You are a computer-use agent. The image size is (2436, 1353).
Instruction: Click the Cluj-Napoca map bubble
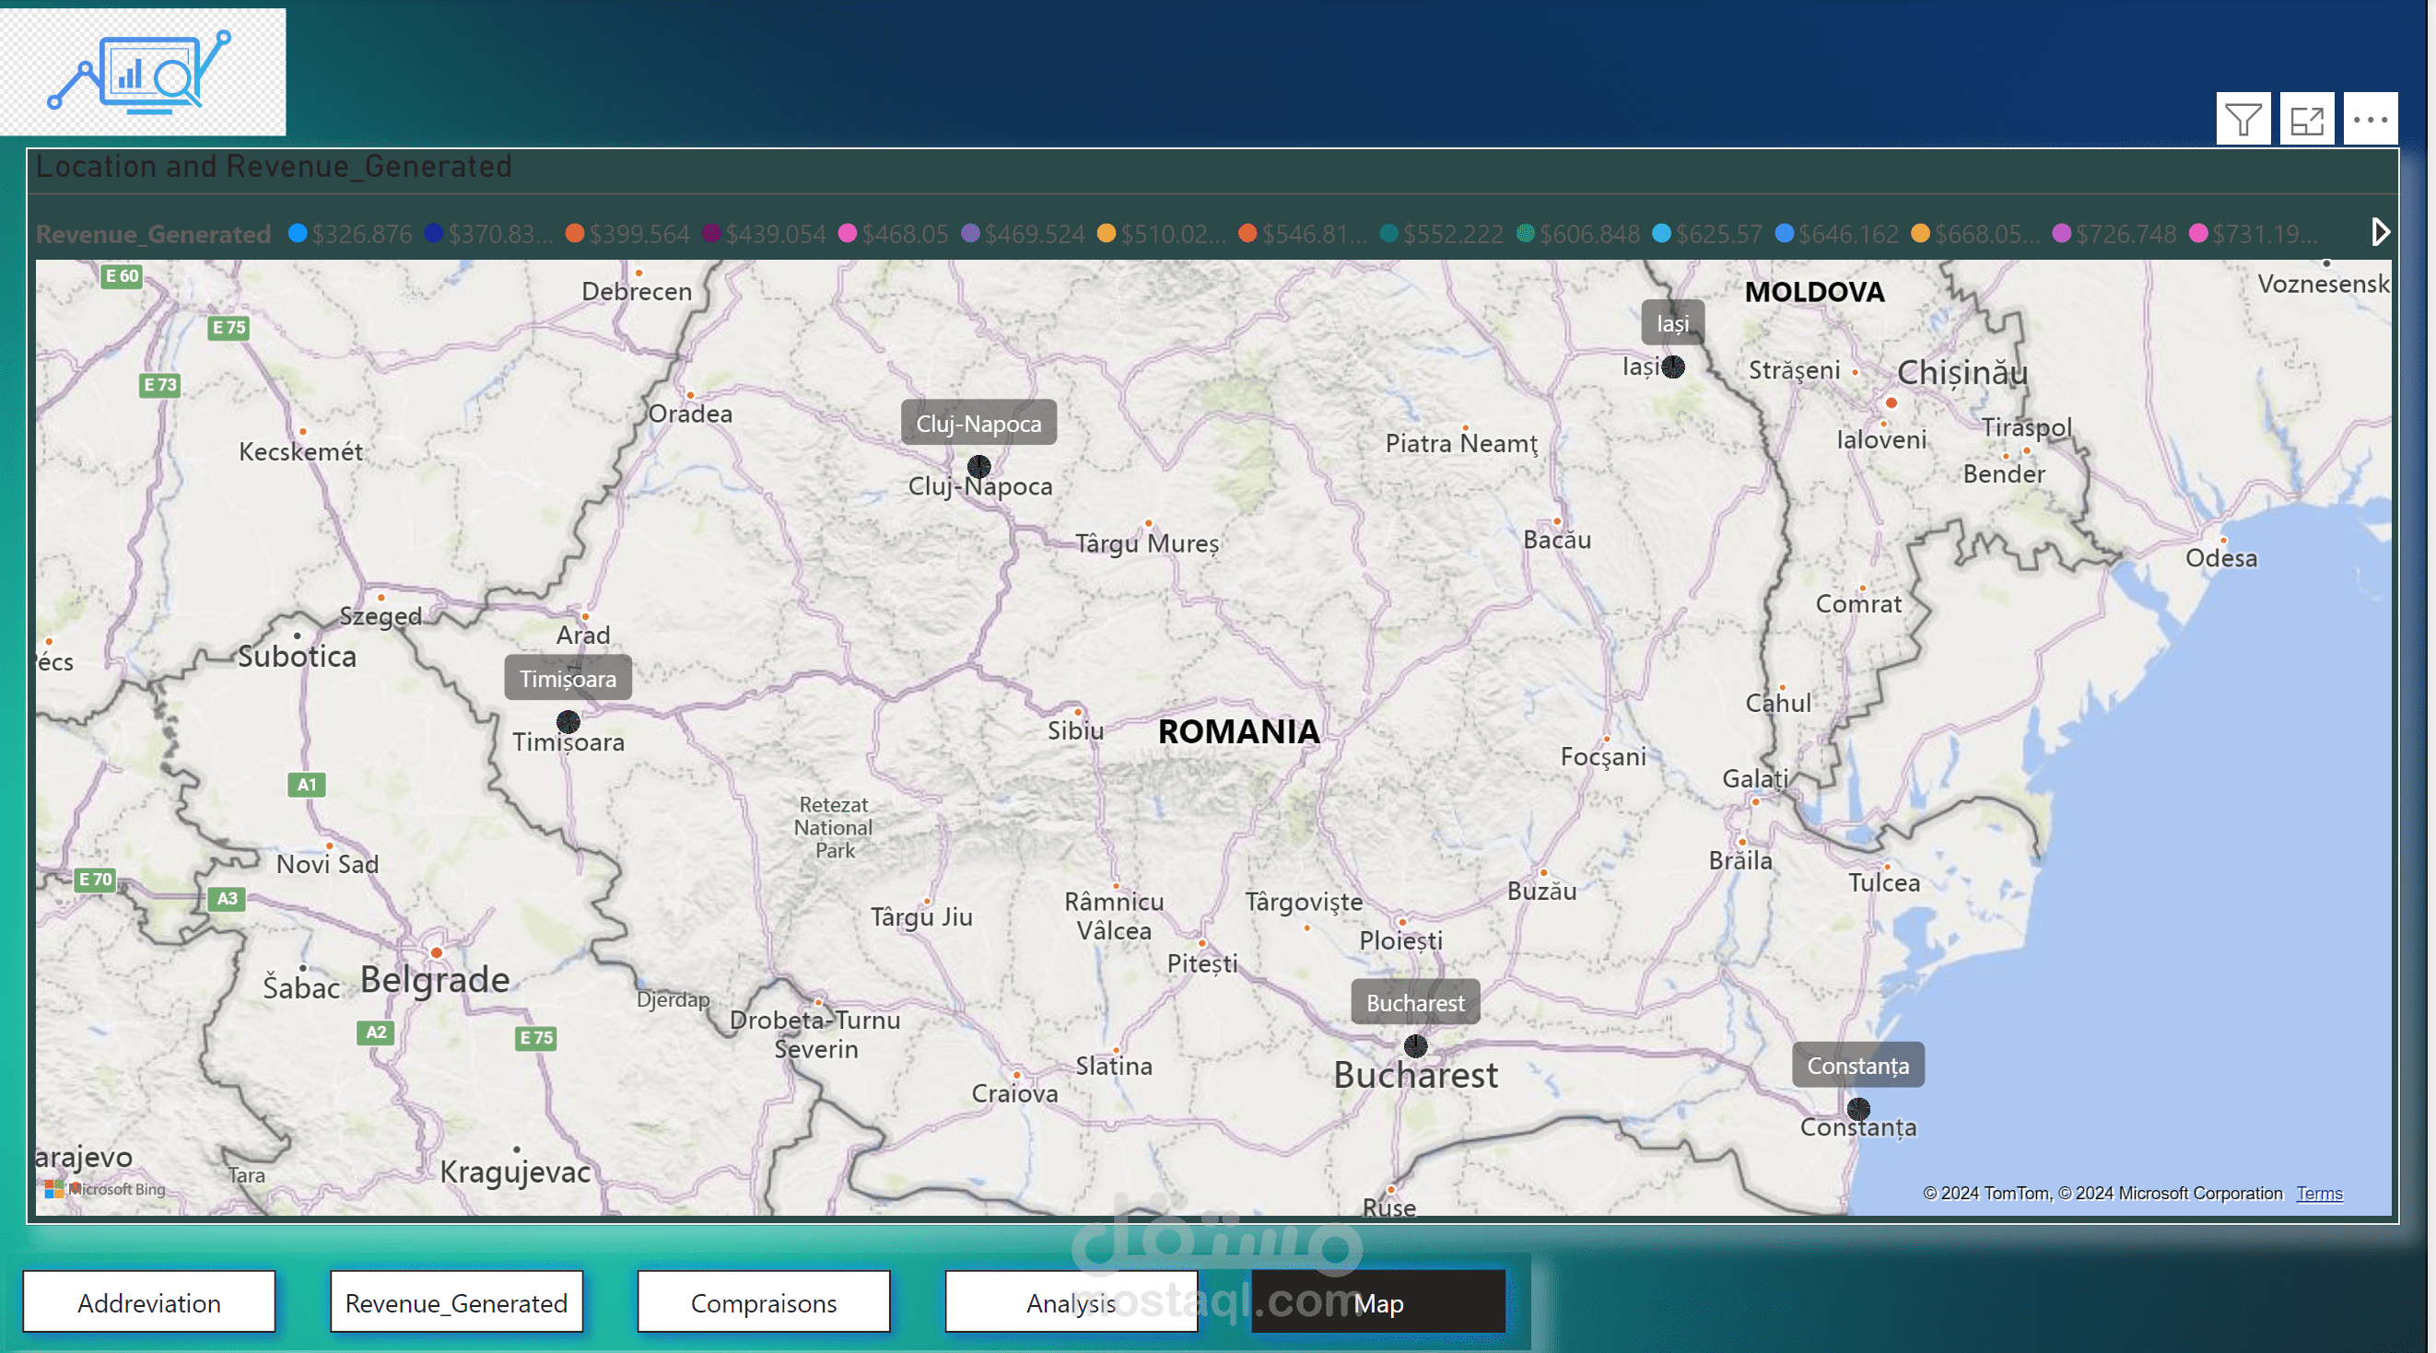coord(978,466)
